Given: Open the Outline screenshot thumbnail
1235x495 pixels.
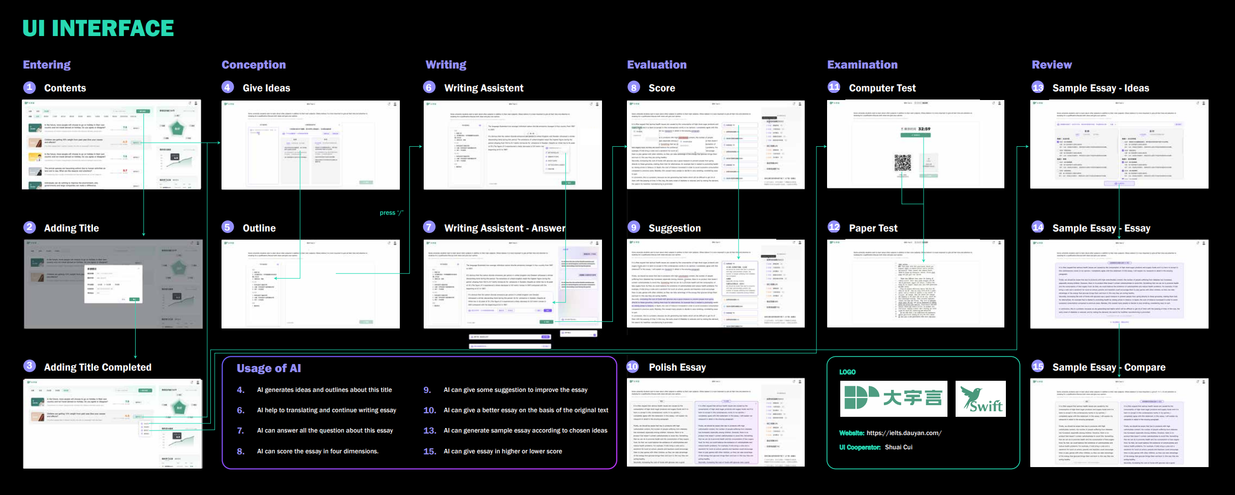Looking at the screenshot, I should tap(310, 284).
